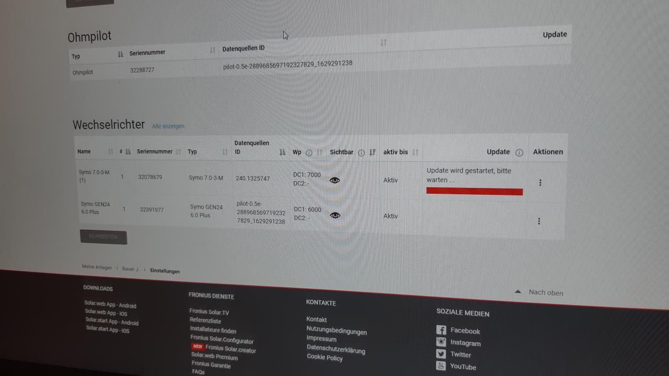669x376 pixels.
Task: Open Solar.start App - Android download
Action: click(112, 321)
